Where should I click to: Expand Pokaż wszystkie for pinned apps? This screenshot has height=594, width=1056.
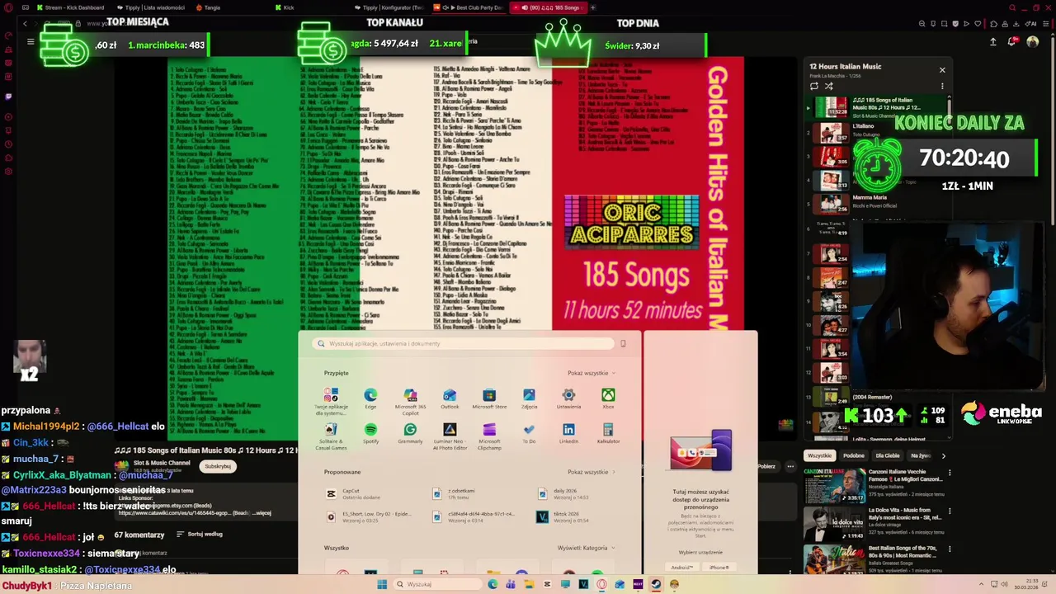[x=591, y=373]
